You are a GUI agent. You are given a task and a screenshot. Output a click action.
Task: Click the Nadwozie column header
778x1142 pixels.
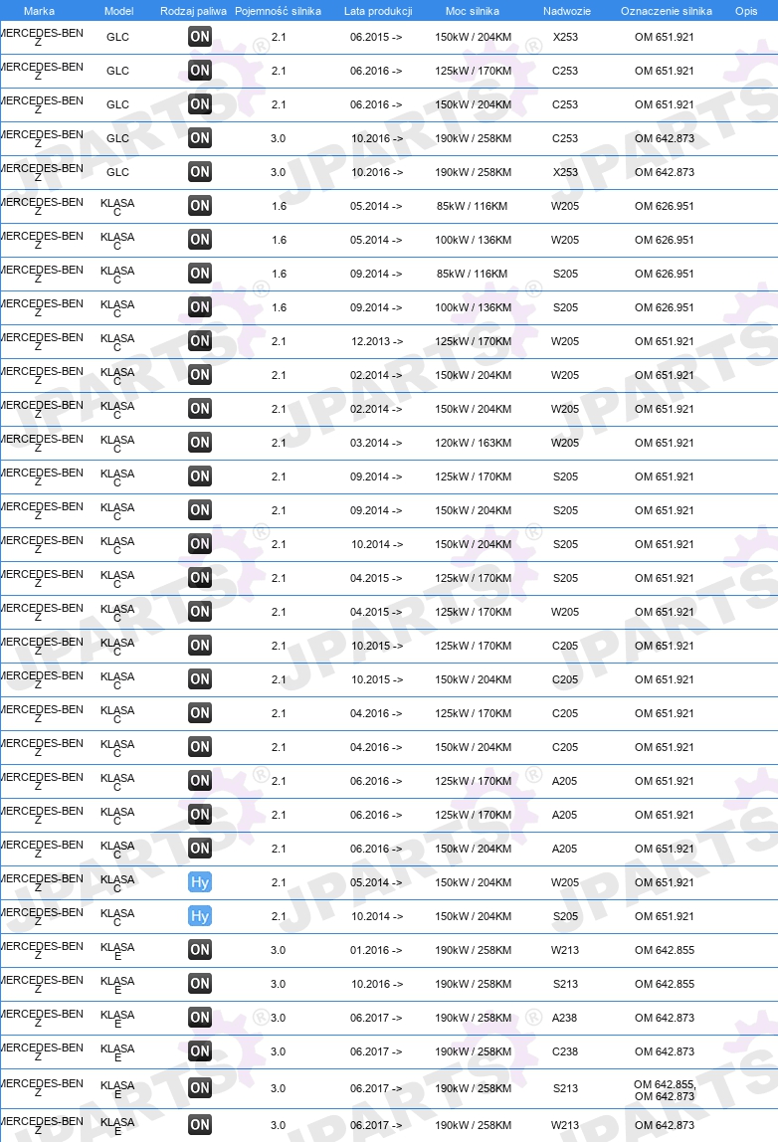567,11
